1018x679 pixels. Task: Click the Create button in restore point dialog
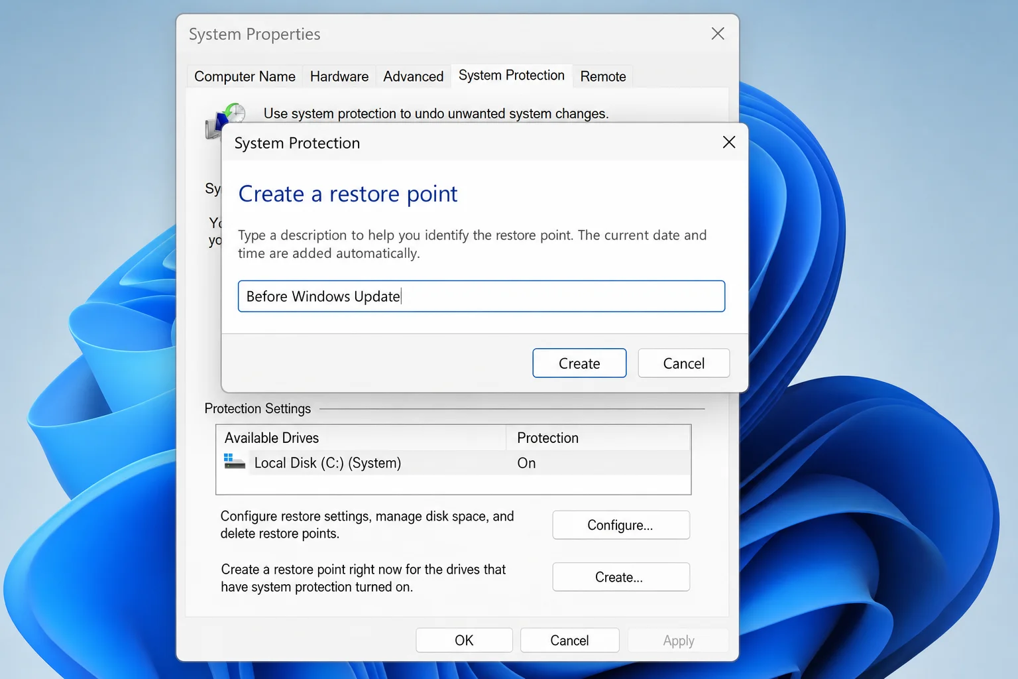(x=579, y=363)
